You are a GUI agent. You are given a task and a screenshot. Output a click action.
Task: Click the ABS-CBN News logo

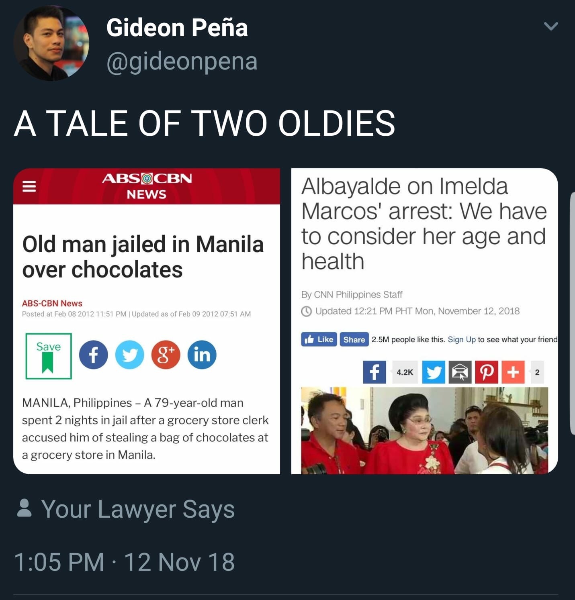click(147, 186)
